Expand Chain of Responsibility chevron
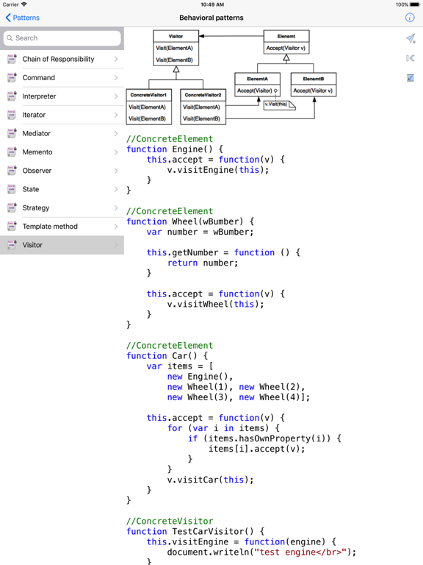The image size is (423, 565). pos(116,59)
